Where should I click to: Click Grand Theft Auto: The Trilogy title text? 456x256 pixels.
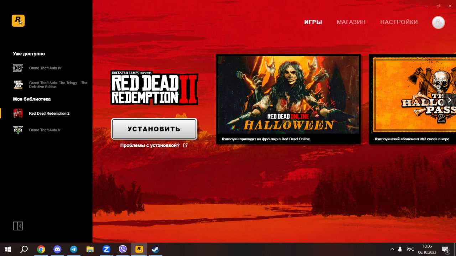click(58, 85)
